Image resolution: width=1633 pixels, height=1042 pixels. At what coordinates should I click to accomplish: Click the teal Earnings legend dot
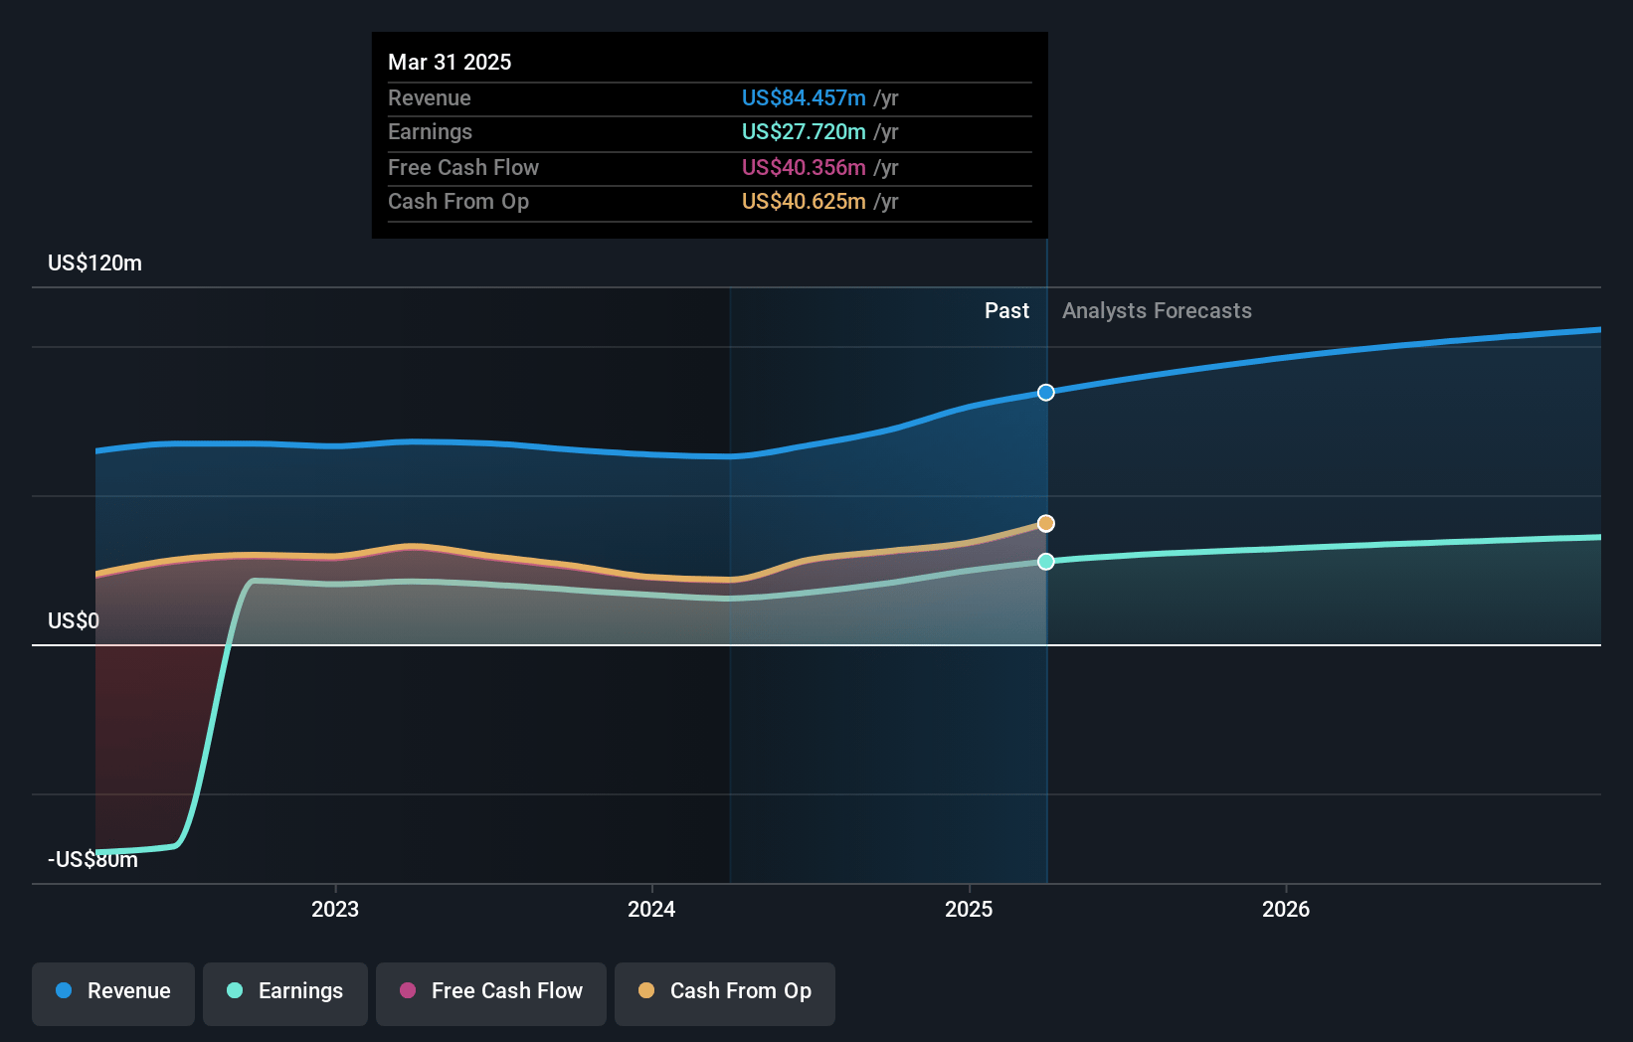pos(235,990)
